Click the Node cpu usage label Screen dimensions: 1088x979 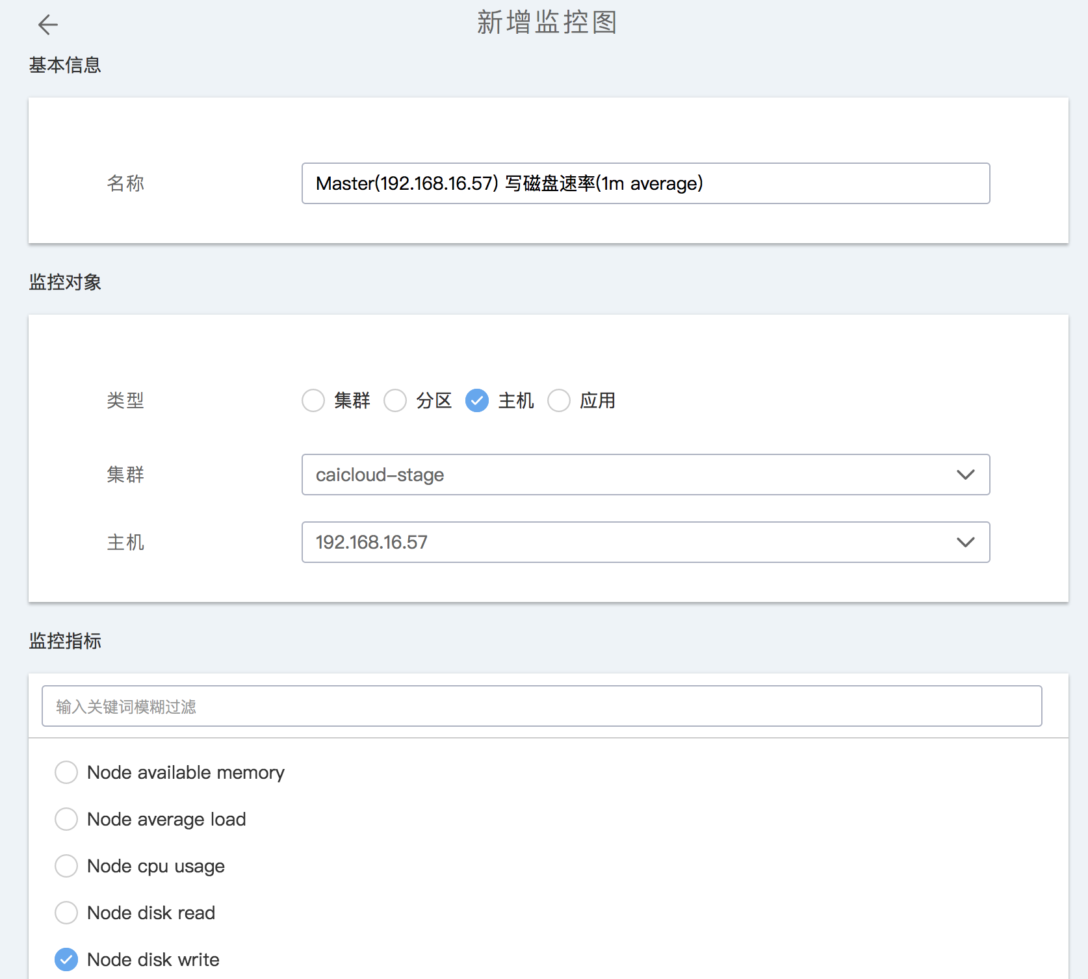point(156,866)
